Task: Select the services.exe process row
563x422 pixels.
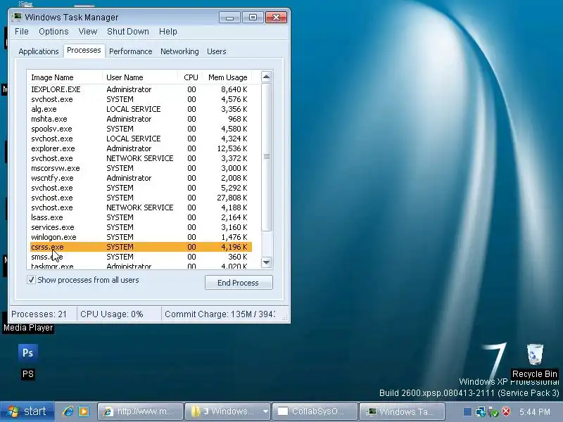Action: (141, 227)
